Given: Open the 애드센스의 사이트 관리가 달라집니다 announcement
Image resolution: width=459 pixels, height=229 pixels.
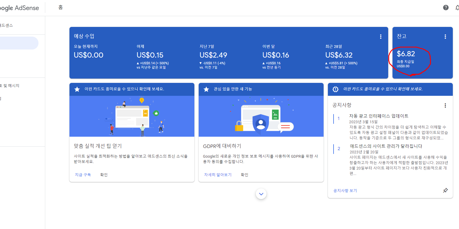Looking at the screenshot, I should (x=386, y=146).
